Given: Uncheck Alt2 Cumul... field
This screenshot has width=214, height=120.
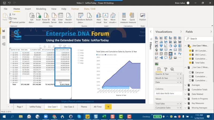Looking at the screenshot, I should pyautogui.click(x=190, y=55).
